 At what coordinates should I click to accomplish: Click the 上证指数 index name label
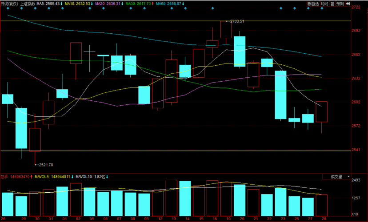(x=28, y=4)
